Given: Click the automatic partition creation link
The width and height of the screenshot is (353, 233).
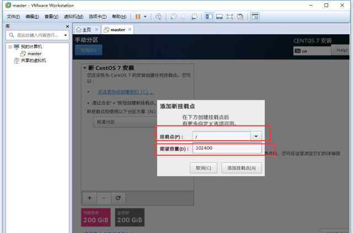Looking at the screenshot, I should (124, 92).
